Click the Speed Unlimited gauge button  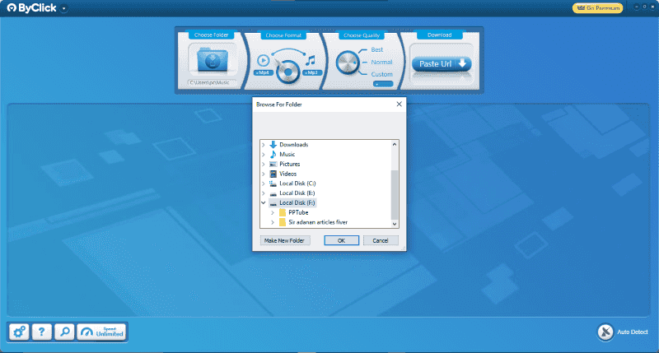coord(101,332)
